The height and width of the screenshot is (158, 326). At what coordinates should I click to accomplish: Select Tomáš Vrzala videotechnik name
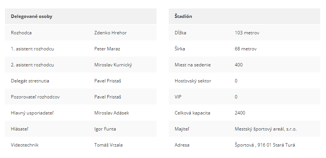pyautogui.click(x=108, y=145)
